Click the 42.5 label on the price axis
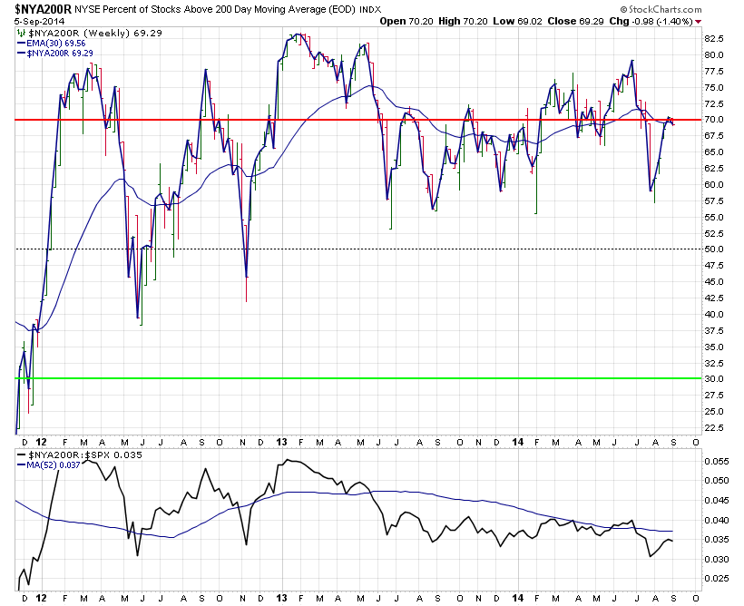The image size is (744, 606). click(x=714, y=298)
